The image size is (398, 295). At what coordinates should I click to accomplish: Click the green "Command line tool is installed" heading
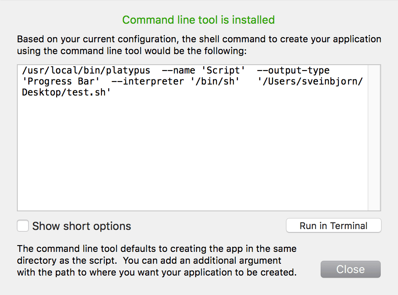tap(199, 20)
